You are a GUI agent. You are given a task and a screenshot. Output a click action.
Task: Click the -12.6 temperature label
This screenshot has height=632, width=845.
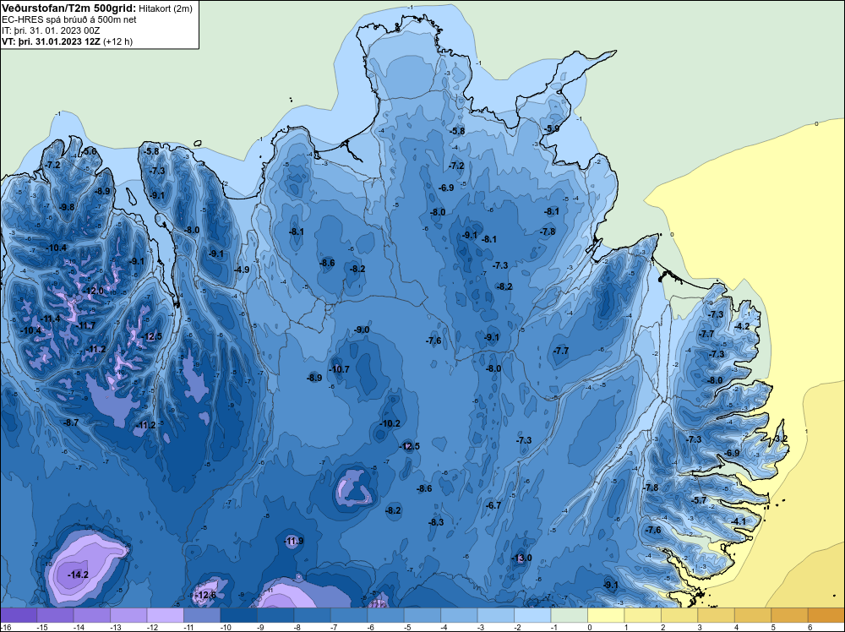[x=204, y=595]
